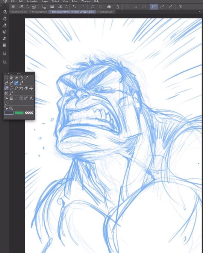Image resolution: width=203 pixels, height=253 pixels.
Task: Toggle Snap to Ruler button
Action: click(x=154, y=7)
